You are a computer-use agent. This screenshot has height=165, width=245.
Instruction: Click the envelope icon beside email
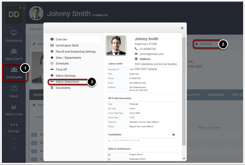[x=136, y=54]
